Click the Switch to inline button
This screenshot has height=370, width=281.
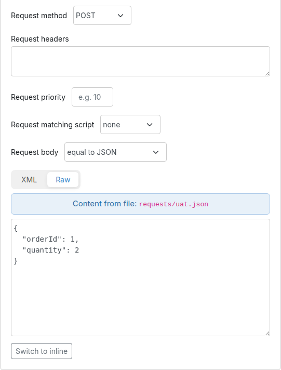tap(42, 351)
